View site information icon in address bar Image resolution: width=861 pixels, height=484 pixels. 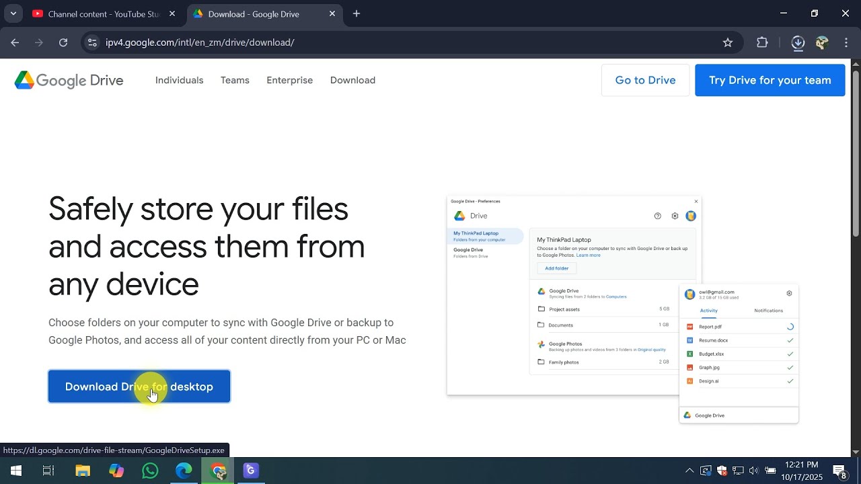[x=92, y=42]
